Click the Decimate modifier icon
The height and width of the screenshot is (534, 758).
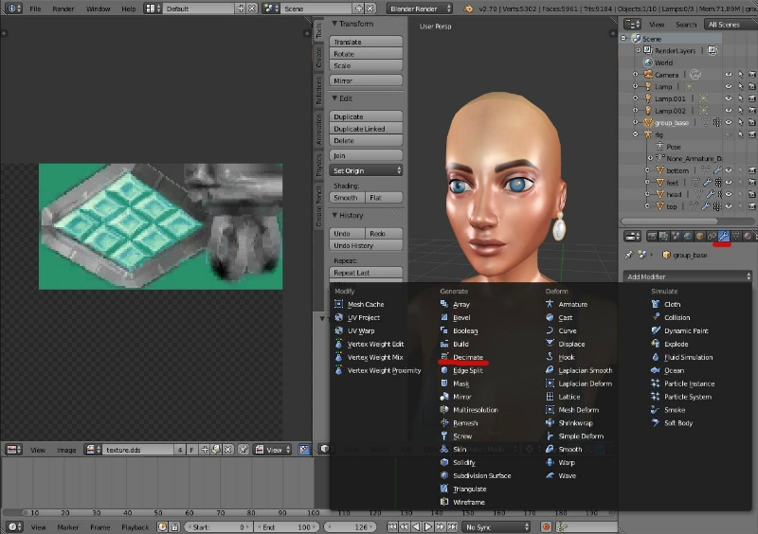tap(444, 357)
